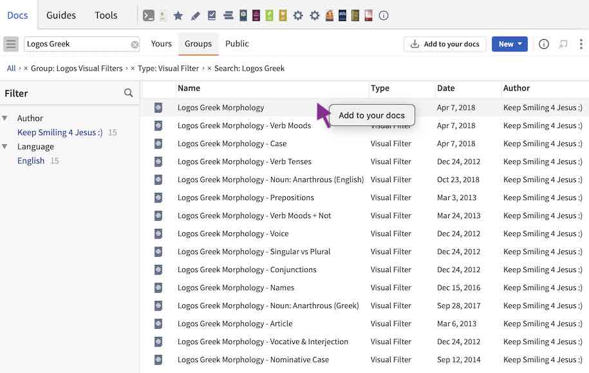
Task: Filter by author Keep Smiling 4 Jesus :)
Action: [60, 132]
